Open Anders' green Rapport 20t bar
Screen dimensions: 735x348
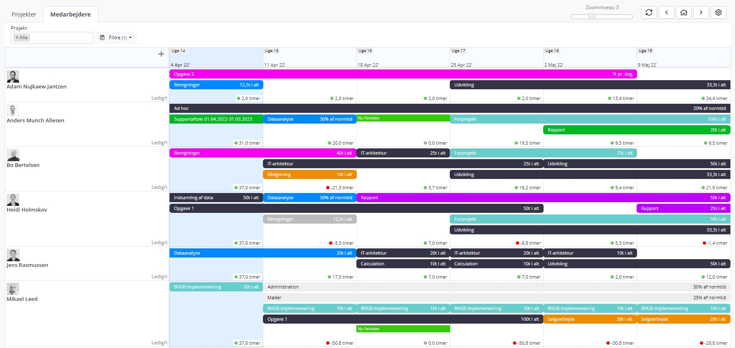click(x=637, y=130)
